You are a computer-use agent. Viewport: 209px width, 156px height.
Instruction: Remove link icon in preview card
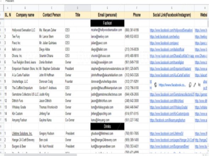click(x=199, y=85)
